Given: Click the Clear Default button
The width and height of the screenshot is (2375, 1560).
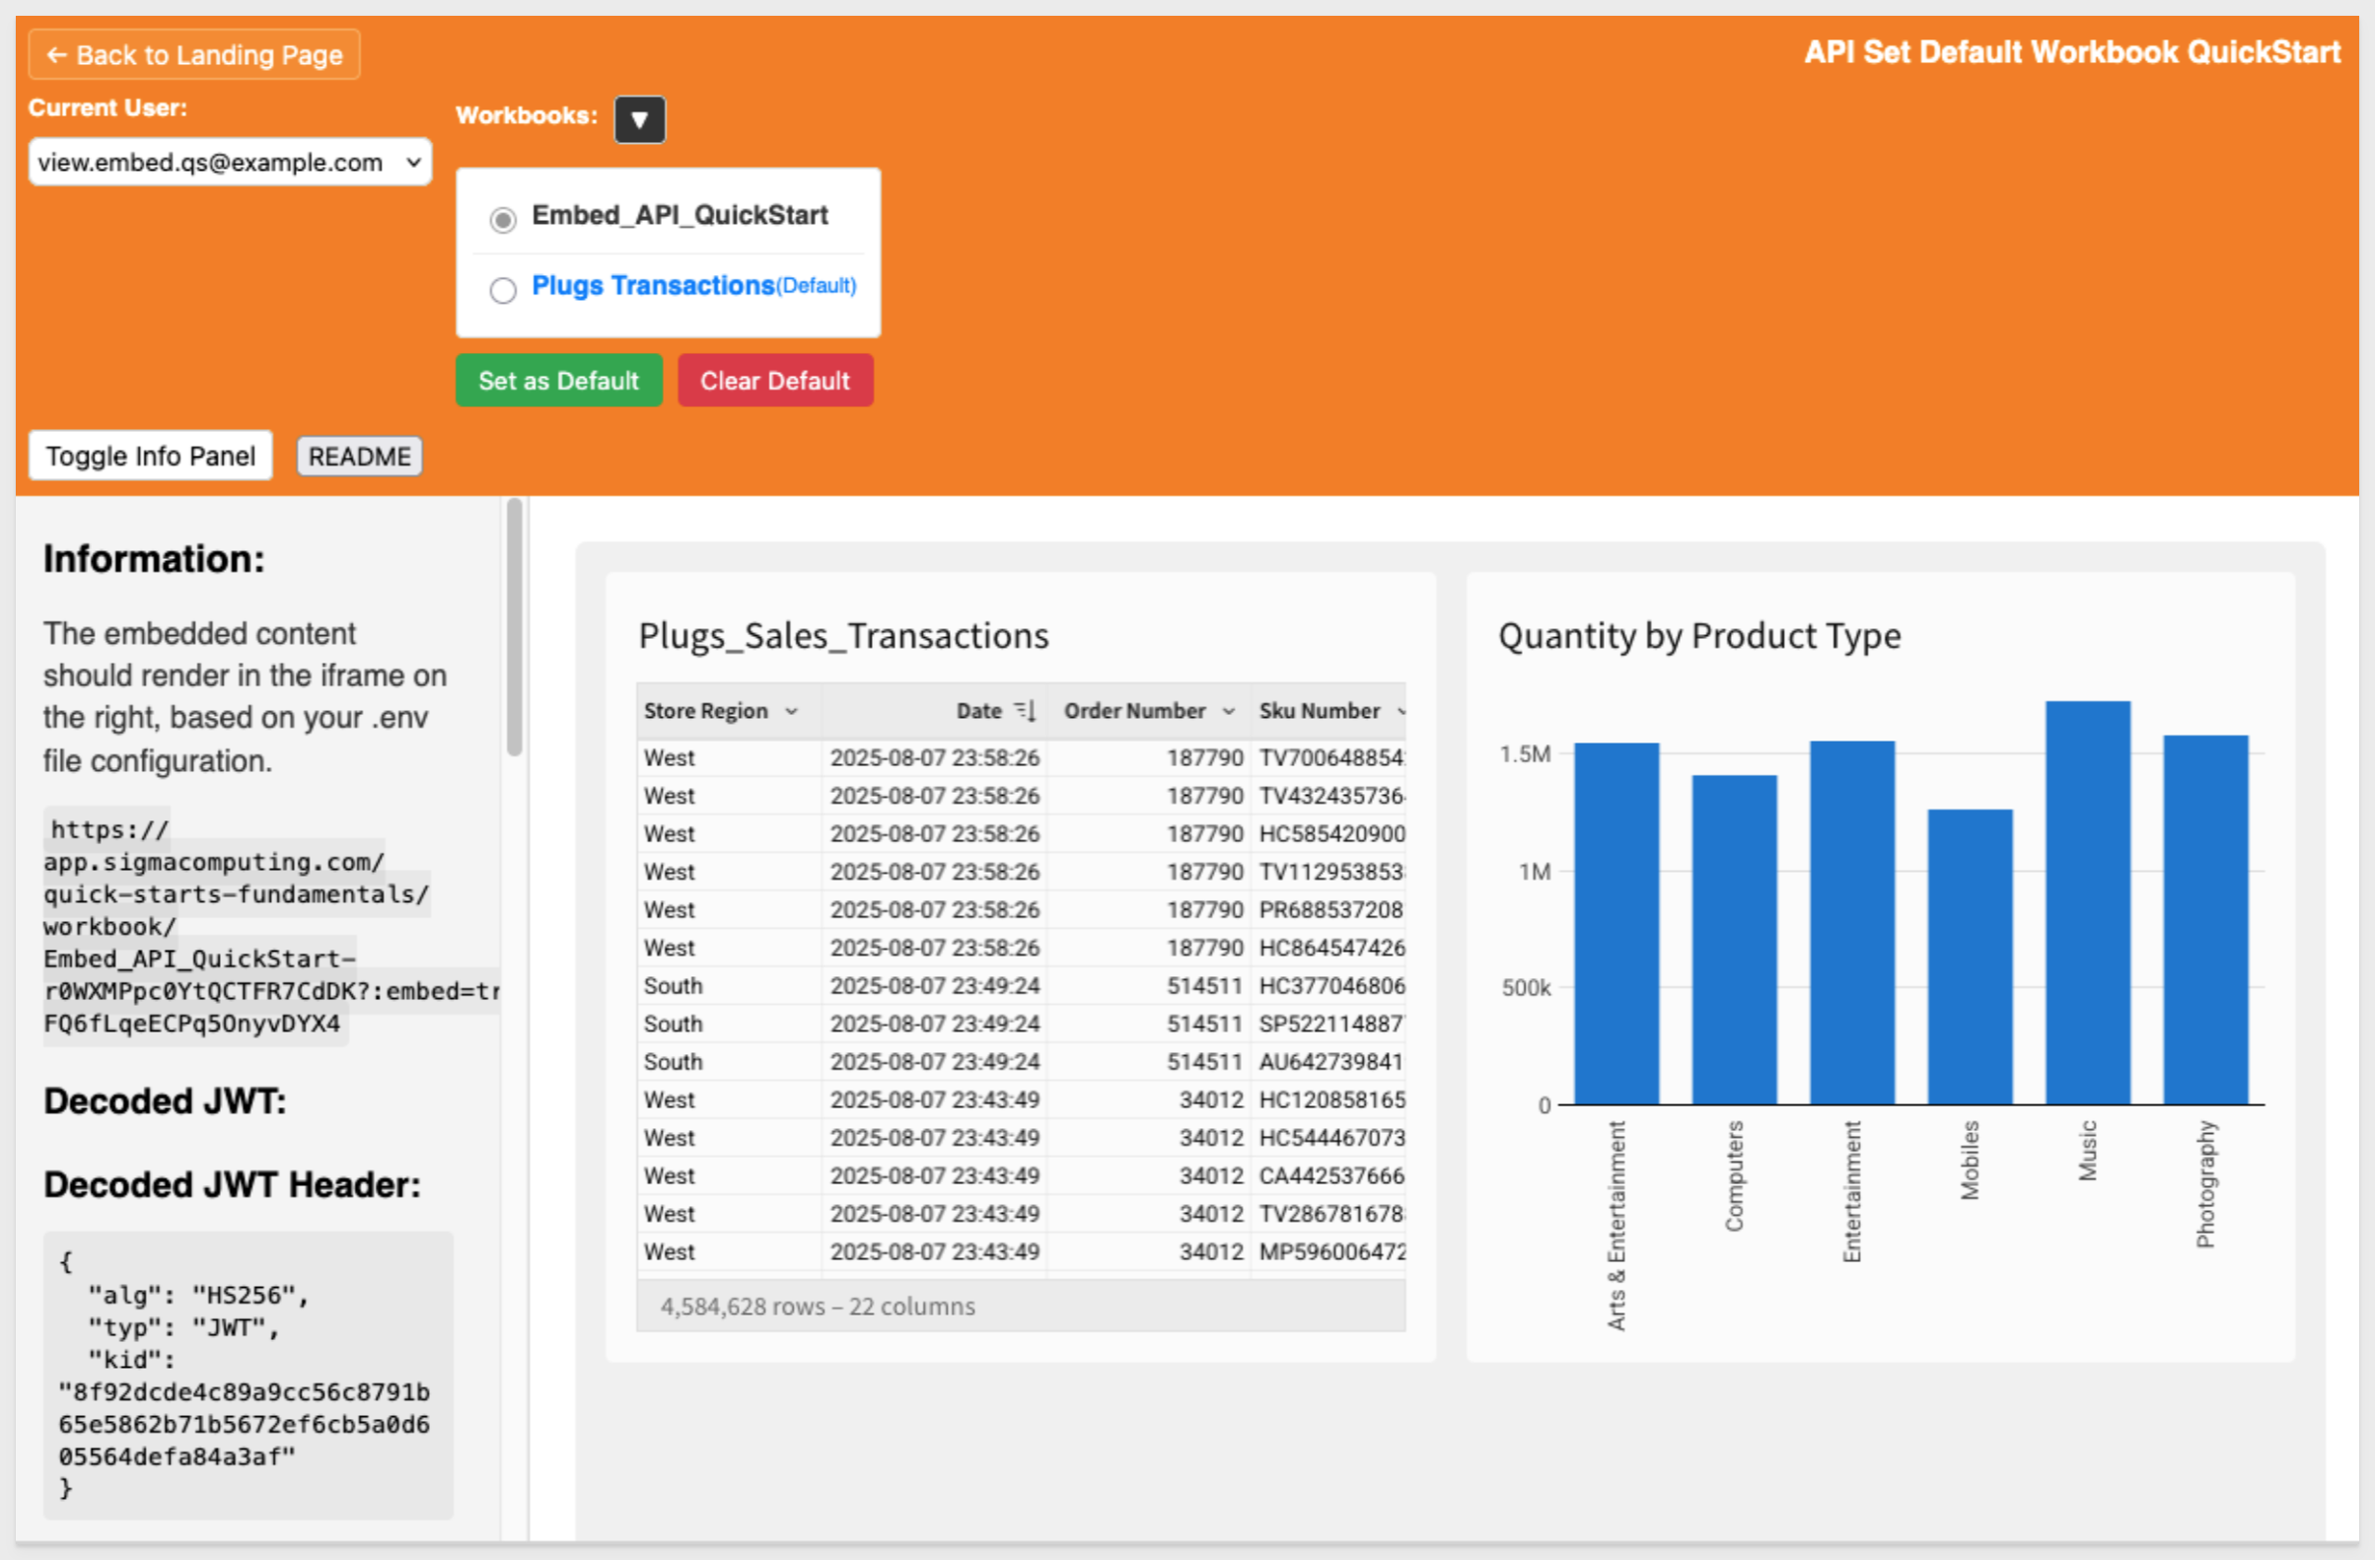Looking at the screenshot, I should (774, 381).
